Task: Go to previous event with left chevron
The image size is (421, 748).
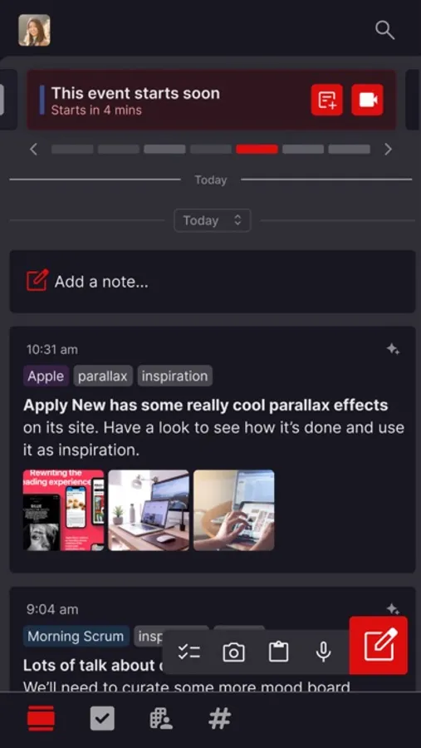Action: click(x=33, y=150)
